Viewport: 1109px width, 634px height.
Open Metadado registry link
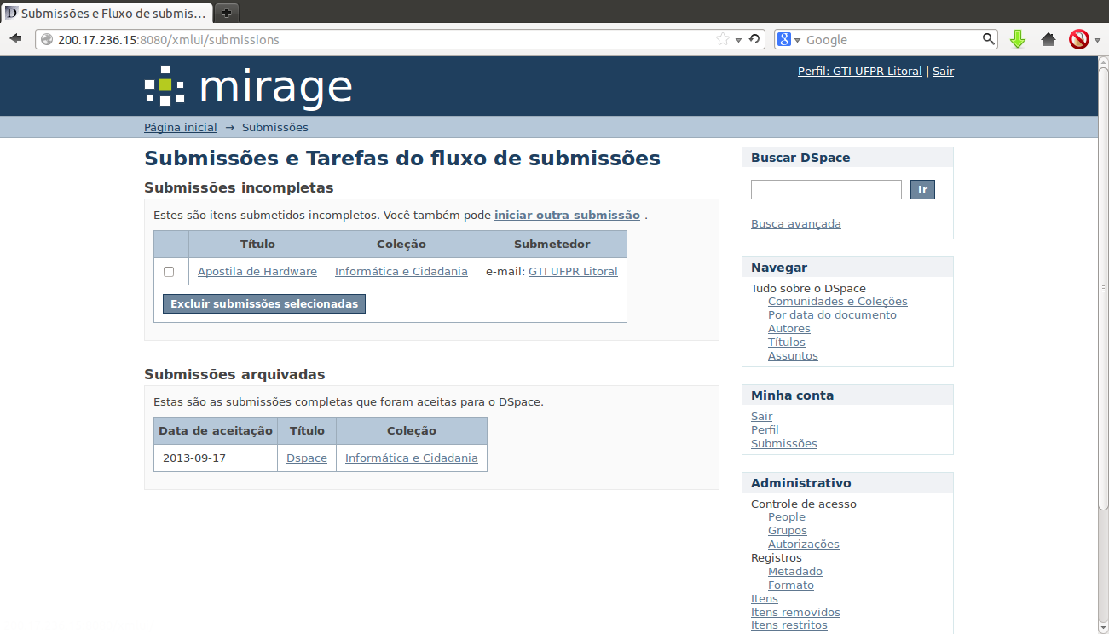tap(795, 572)
